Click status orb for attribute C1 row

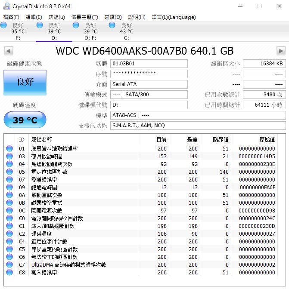(9, 226)
